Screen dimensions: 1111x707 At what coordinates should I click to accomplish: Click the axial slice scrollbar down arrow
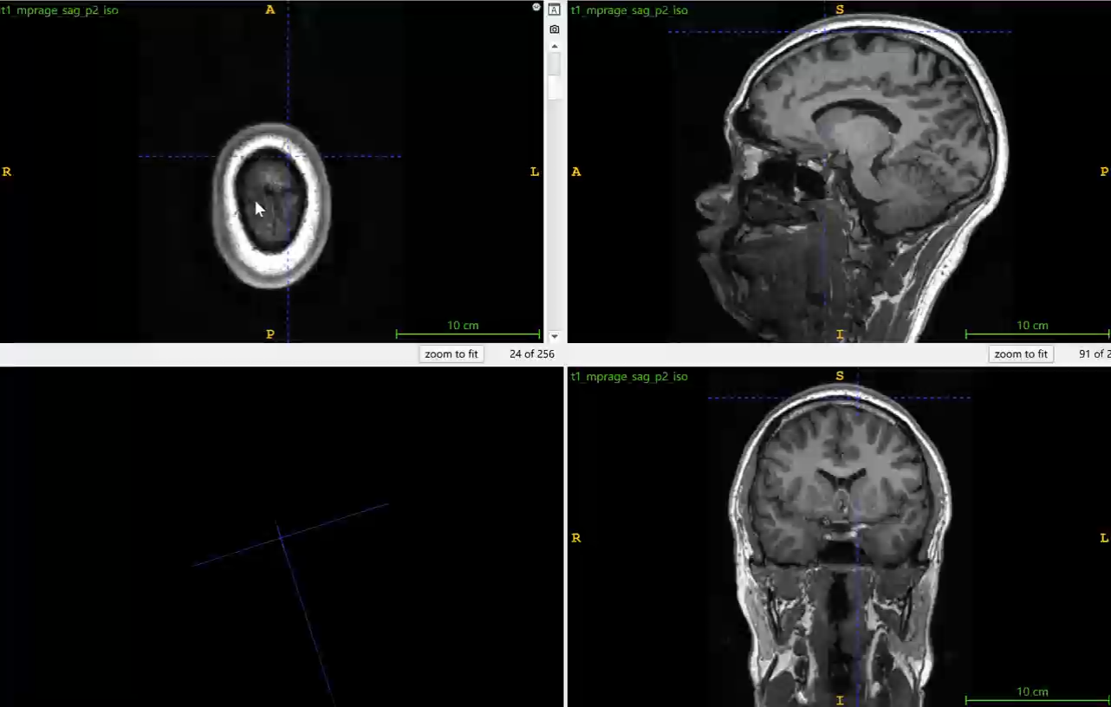click(555, 336)
